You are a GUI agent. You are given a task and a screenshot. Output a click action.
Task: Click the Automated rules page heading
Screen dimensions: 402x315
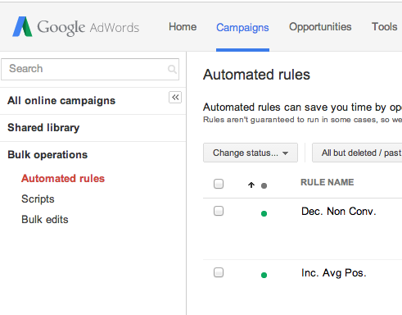click(x=256, y=75)
